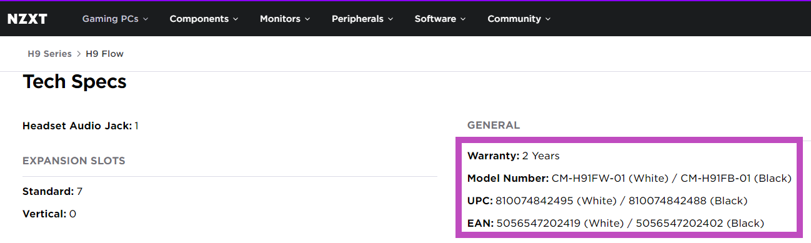
Task: Open the Monitors menu
Action: (285, 19)
